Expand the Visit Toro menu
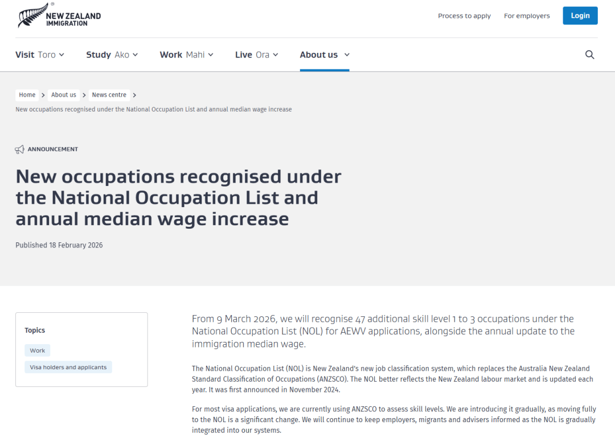Viewport: 615px width, 438px height. pos(40,55)
